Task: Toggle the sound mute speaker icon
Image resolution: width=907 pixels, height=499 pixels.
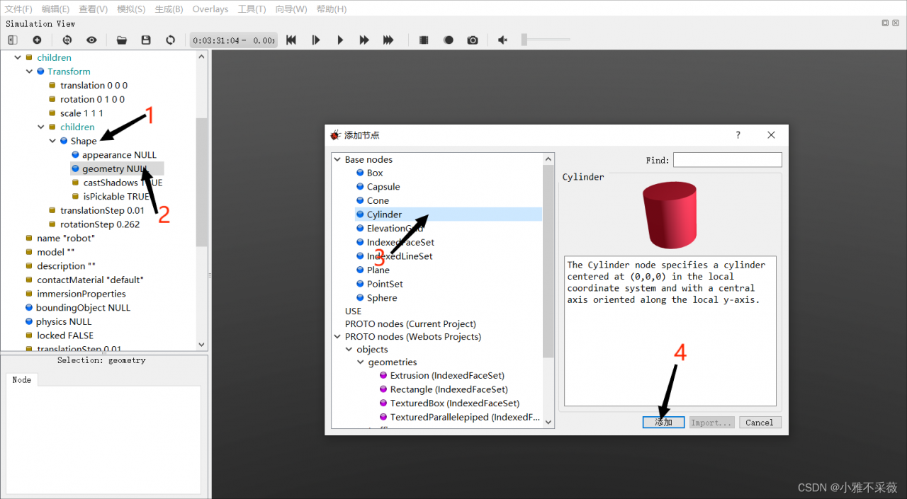Action: pyautogui.click(x=502, y=40)
